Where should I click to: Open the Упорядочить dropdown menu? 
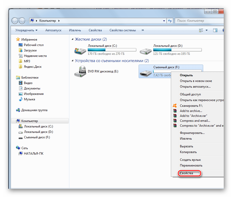coord(26,30)
